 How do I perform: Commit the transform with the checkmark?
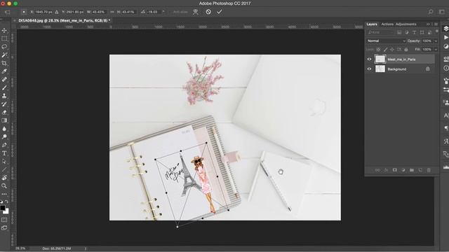(220, 12)
